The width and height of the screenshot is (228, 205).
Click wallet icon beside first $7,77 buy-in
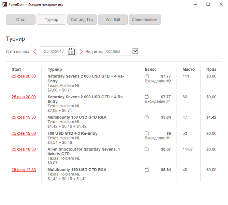[147, 76]
